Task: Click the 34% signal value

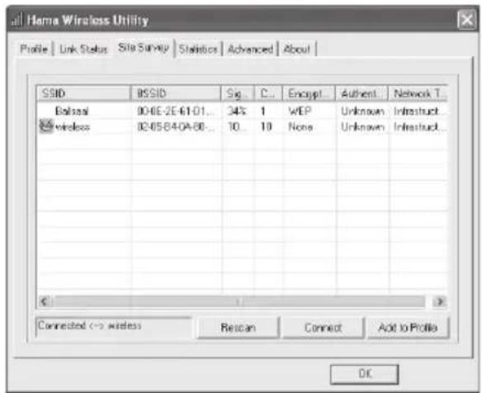Action: pos(236,111)
